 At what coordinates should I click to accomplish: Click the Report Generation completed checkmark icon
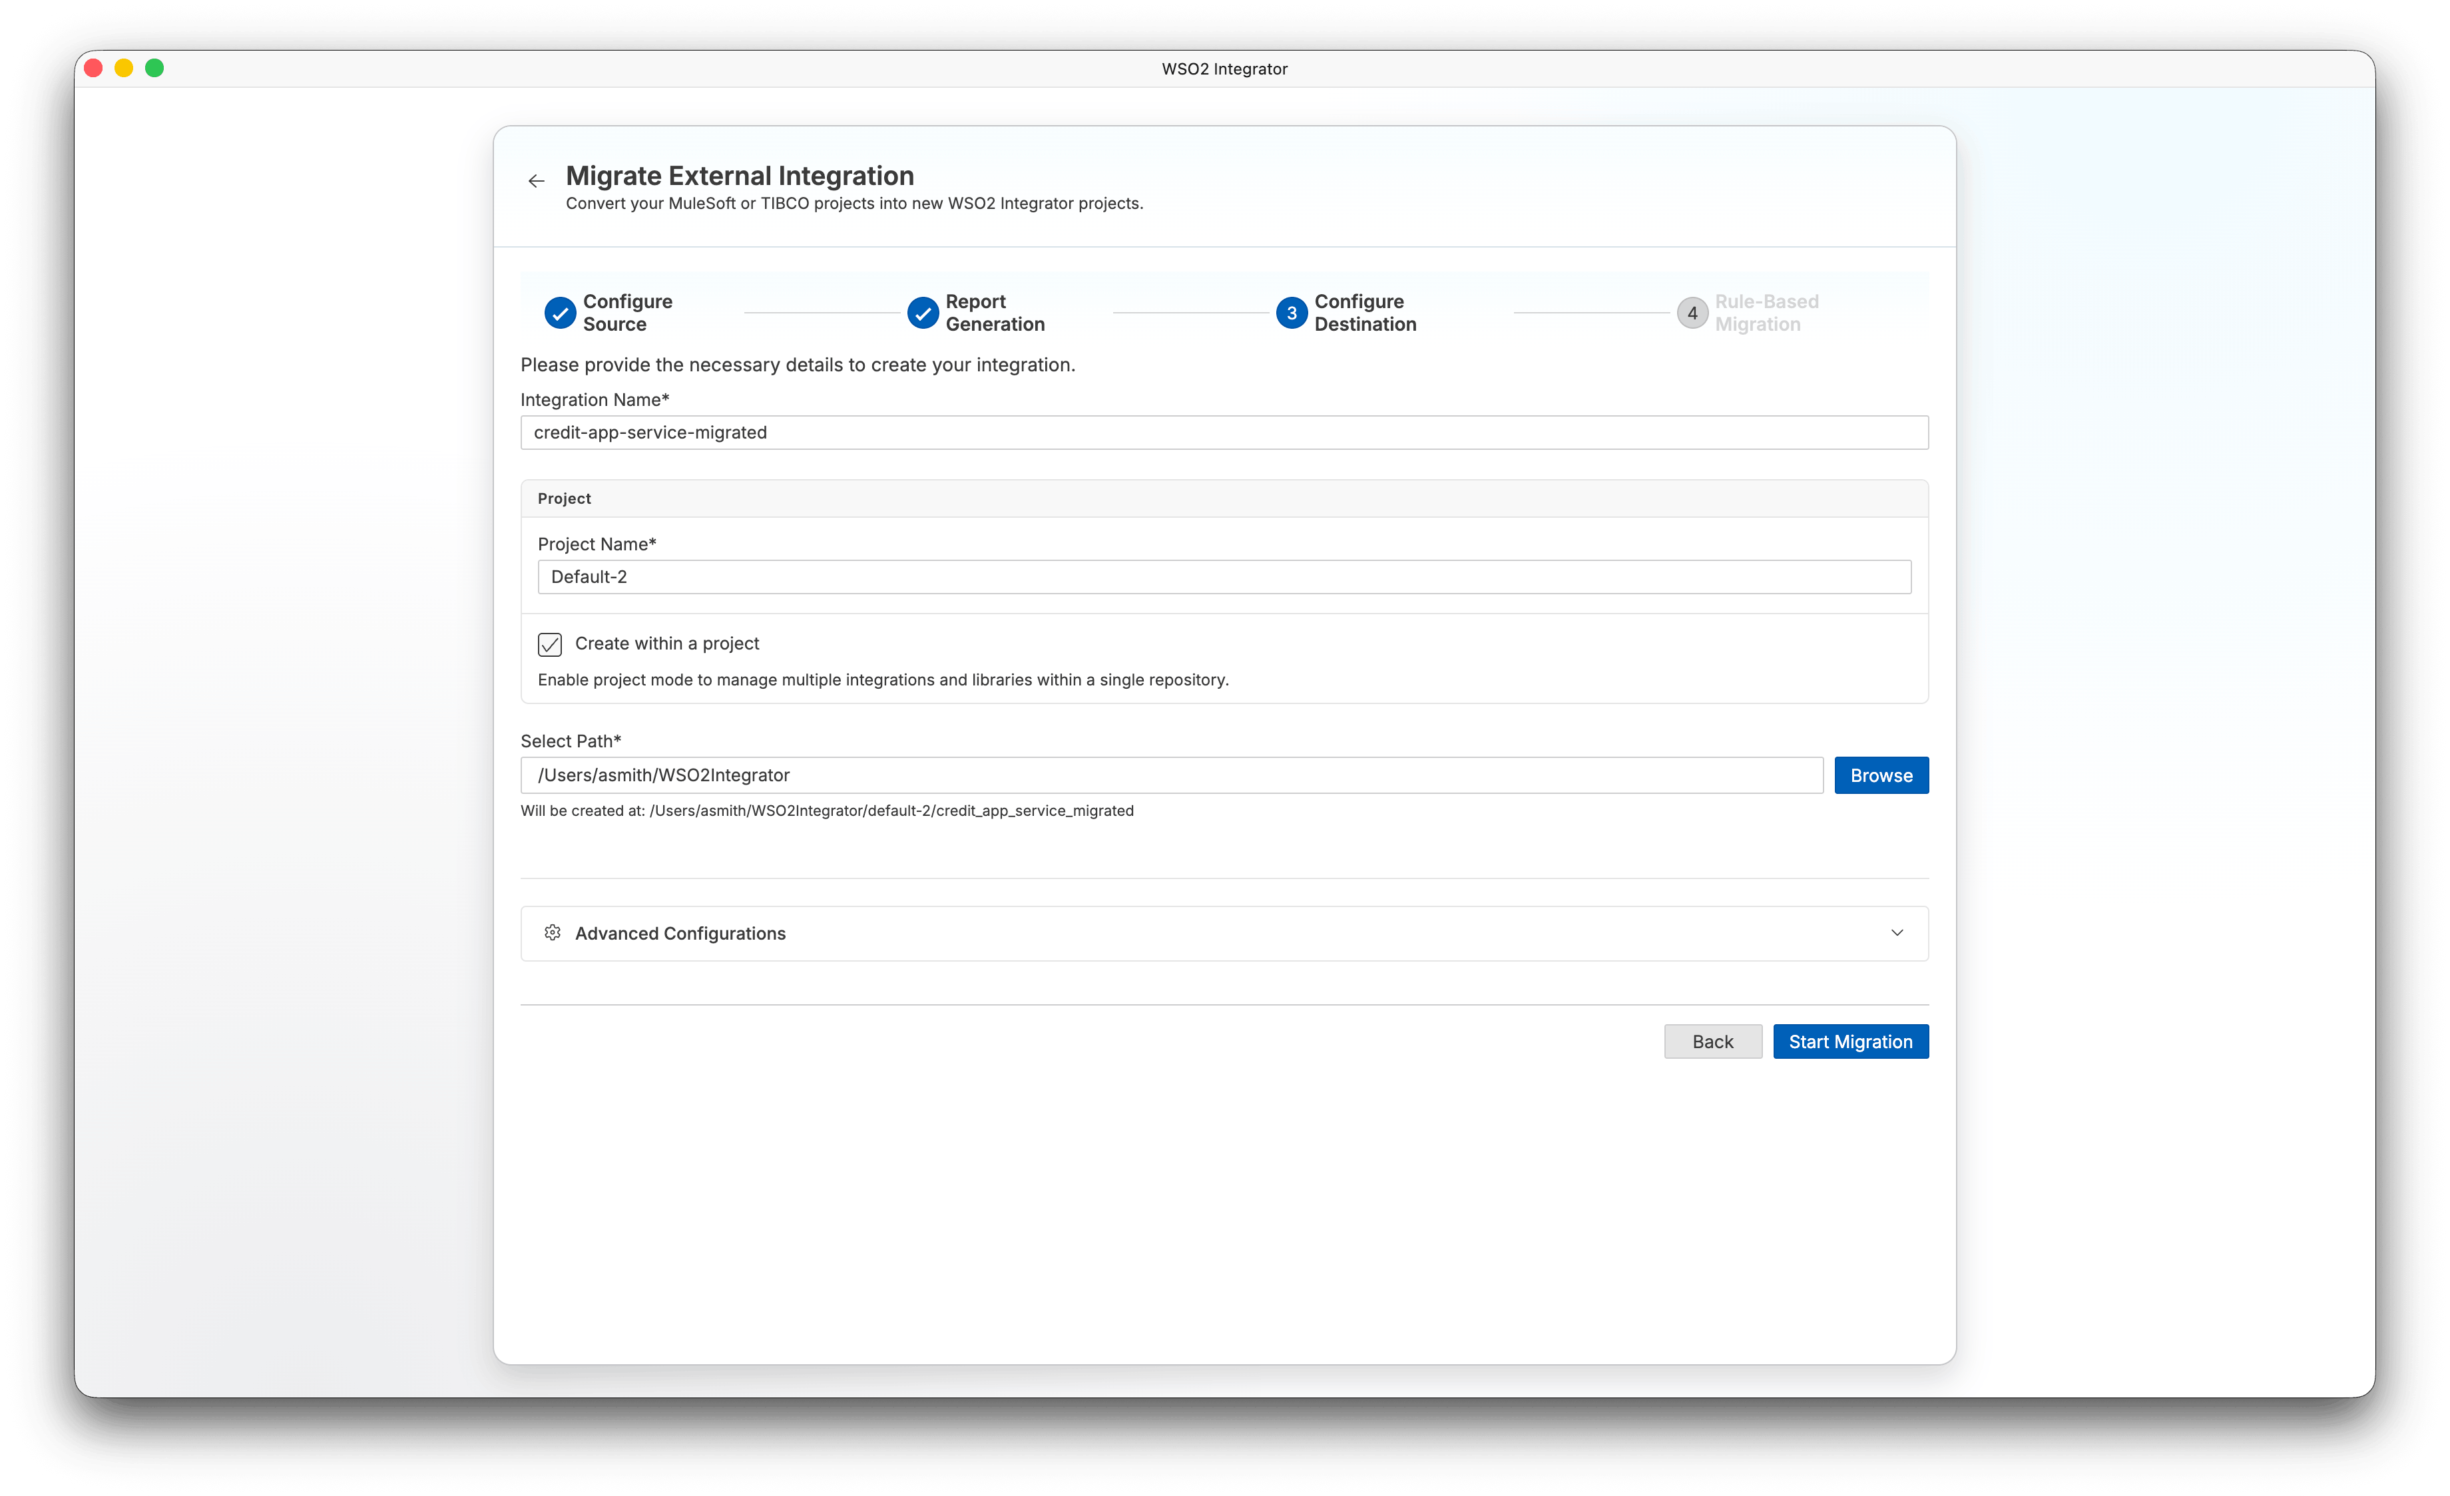coord(923,313)
